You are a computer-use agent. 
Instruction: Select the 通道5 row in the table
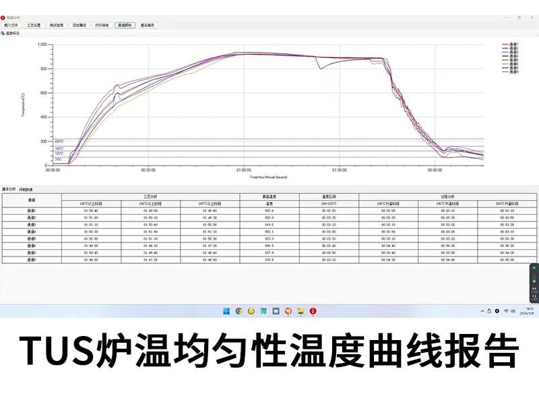pyautogui.click(x=32, y=238)
